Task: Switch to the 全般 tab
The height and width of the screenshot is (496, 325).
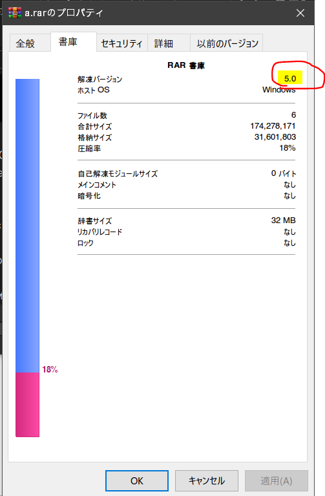Action: click(25, 43)
